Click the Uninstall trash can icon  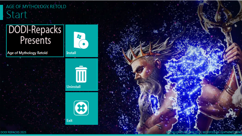click(81, 74)
